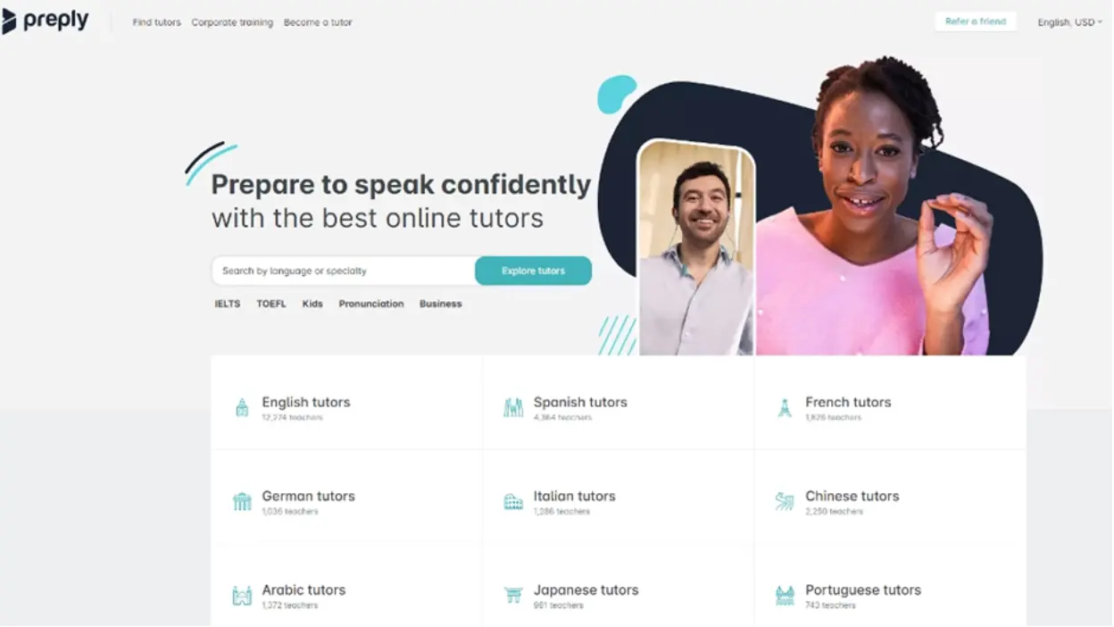Select the Japanese tutors torii gate icon
This screenshot has width=1114, height=627.
click(513, 595)
